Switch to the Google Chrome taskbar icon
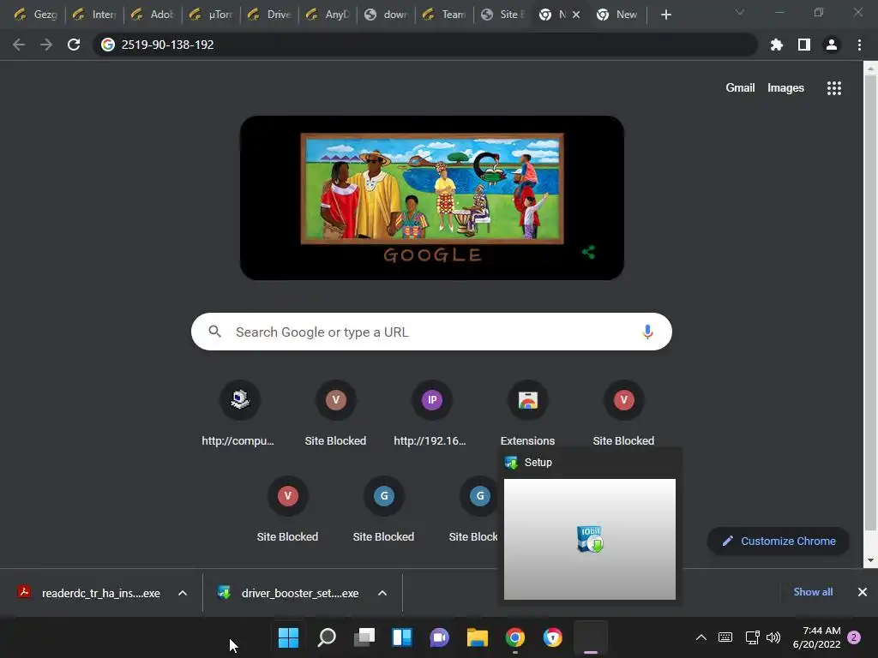The width and height of the screenshot is (878, 658). [515, 637]
